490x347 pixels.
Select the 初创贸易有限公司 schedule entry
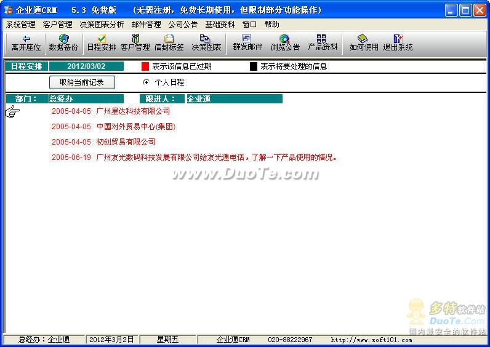(103, 142)
